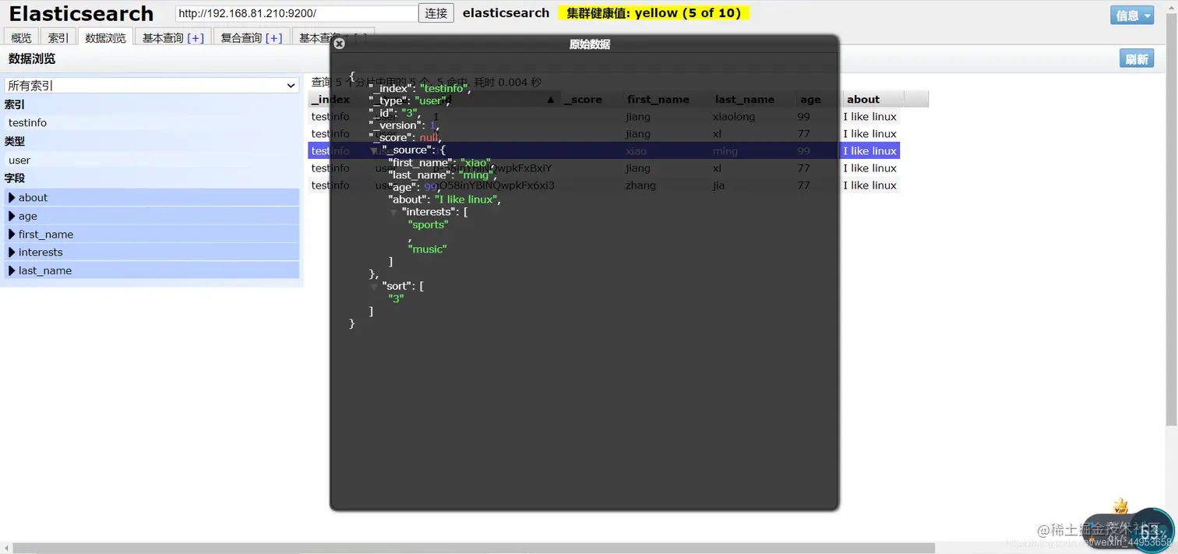This screenshot has width=1178, height=554.
Task: Click the ascending sort arrow in table header
Action: pyautogui.click(x=550, y=100)
